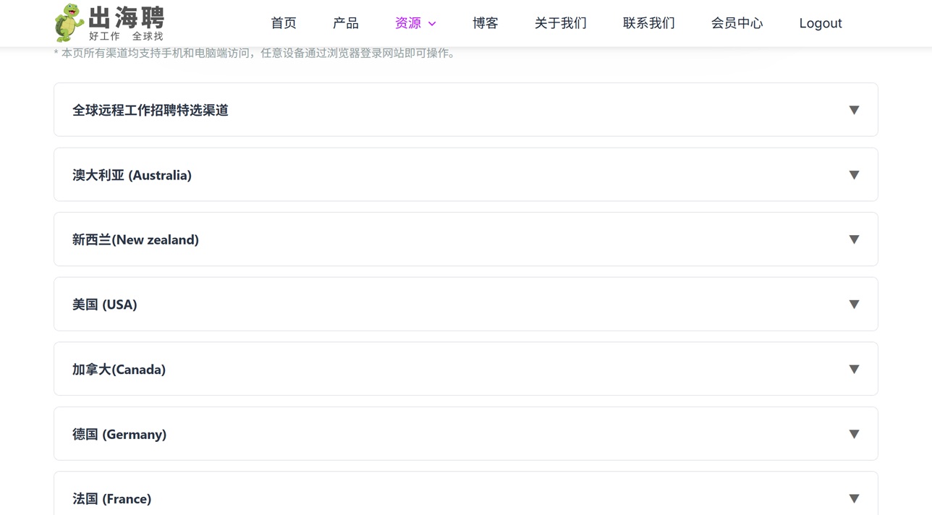This screenshot has height=515, width=932.
Task: Expand the 澳大利亚 (Australia) arrow
Action: click(854, 175)
